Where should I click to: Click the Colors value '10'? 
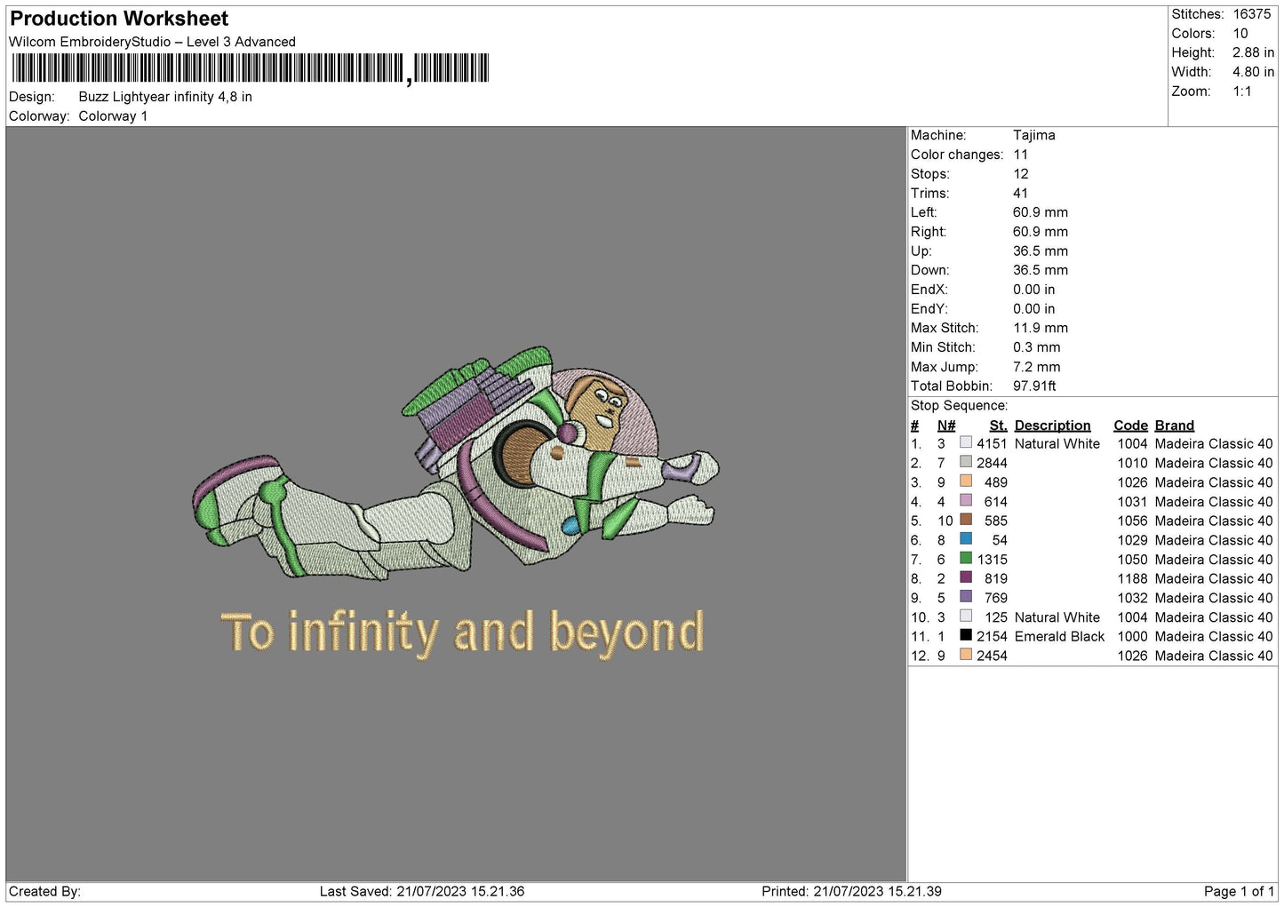(x=1240, y=34)
